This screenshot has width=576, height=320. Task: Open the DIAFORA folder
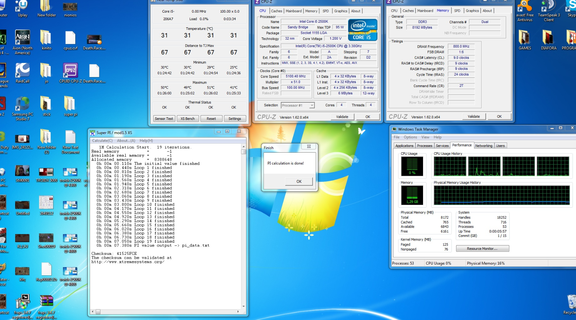(x=549, y=40)
